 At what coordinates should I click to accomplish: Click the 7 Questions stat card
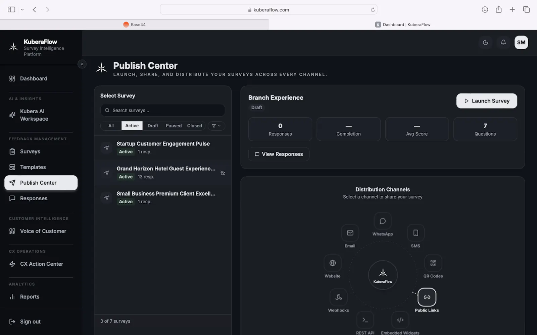tap(485, 129)
